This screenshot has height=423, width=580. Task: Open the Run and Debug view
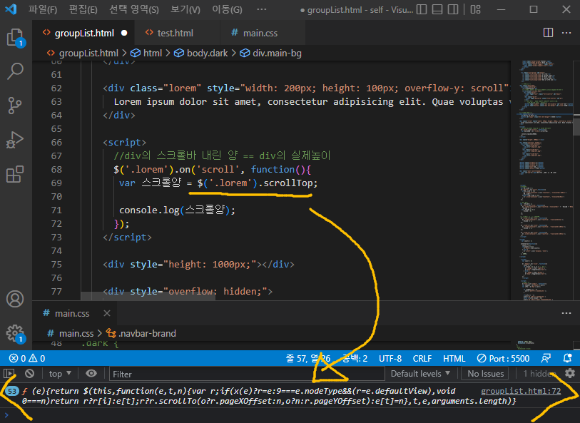(15, 140)
